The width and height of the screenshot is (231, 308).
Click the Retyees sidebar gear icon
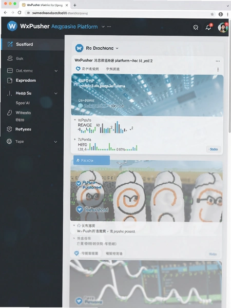(x=9, y=129)
